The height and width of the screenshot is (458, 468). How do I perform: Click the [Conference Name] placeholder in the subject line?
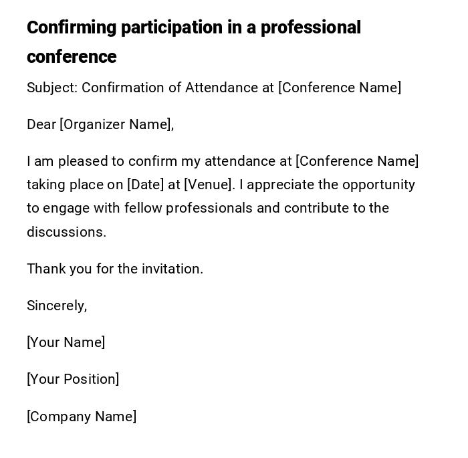pyautogui.click(x=340, y=88)
